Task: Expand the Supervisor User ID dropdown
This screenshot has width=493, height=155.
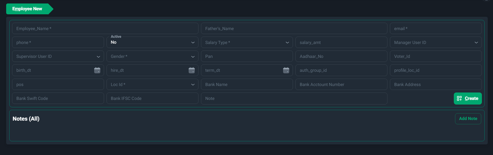Action: (x=58, y=56)
